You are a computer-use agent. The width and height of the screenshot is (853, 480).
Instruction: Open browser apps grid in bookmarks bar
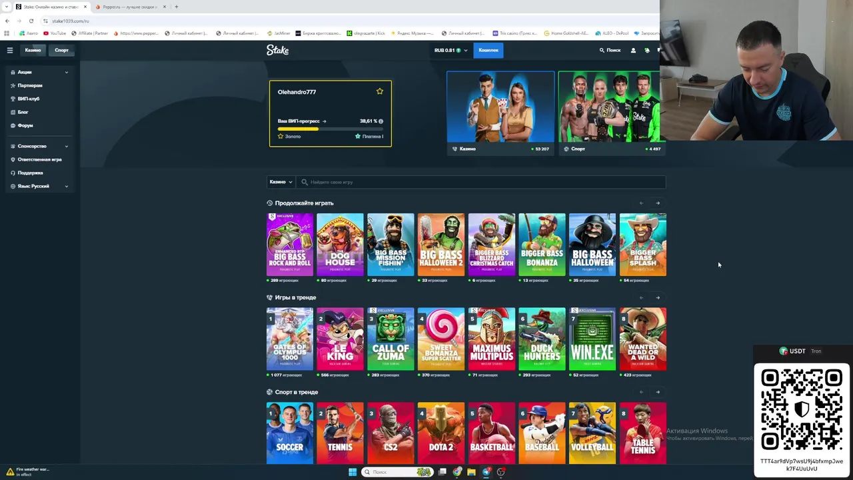click(x=7, y=33)
